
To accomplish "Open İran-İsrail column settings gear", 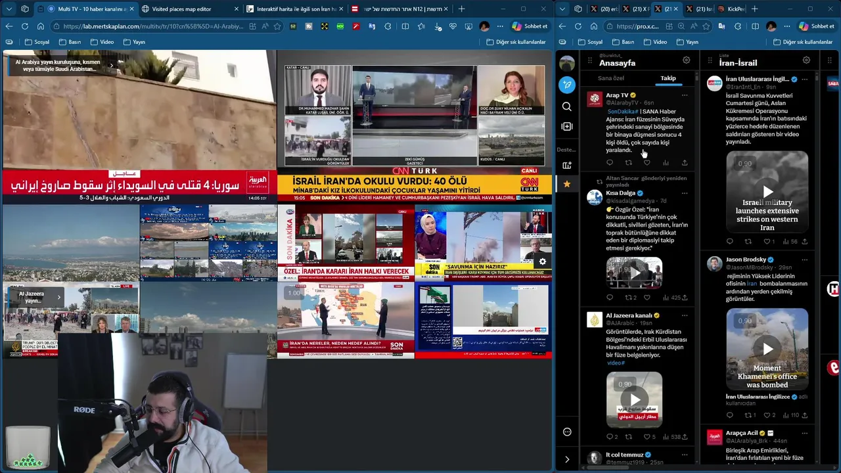I will [x=806, y=60].
